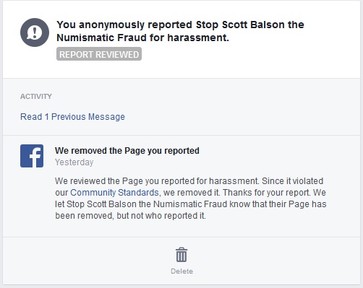363x288 pixels.
Task: Click 'know that their Page has' text
Action: [278, 204]
